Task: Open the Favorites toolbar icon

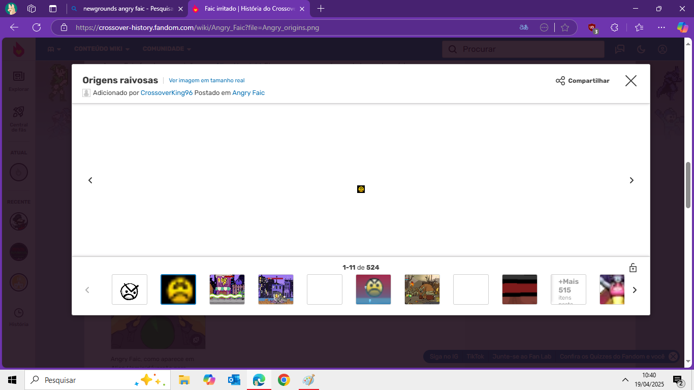Action: tap(639, 27)
